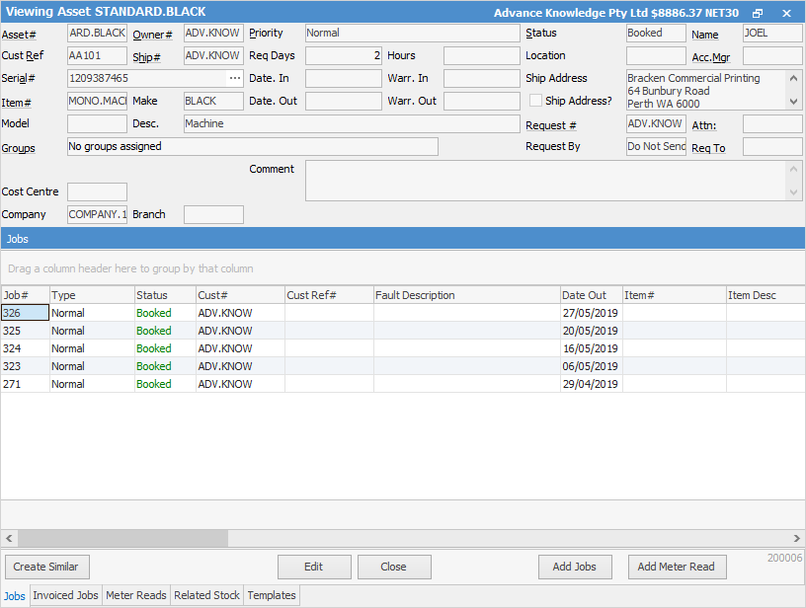Viewport: 806px width, 608px height.
Task: Click Comment box scroll down arrow
Action: coord(795,192)
